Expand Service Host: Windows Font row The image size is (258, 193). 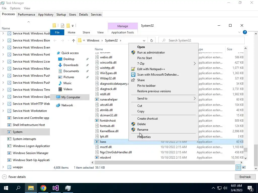tap(3, 54)
